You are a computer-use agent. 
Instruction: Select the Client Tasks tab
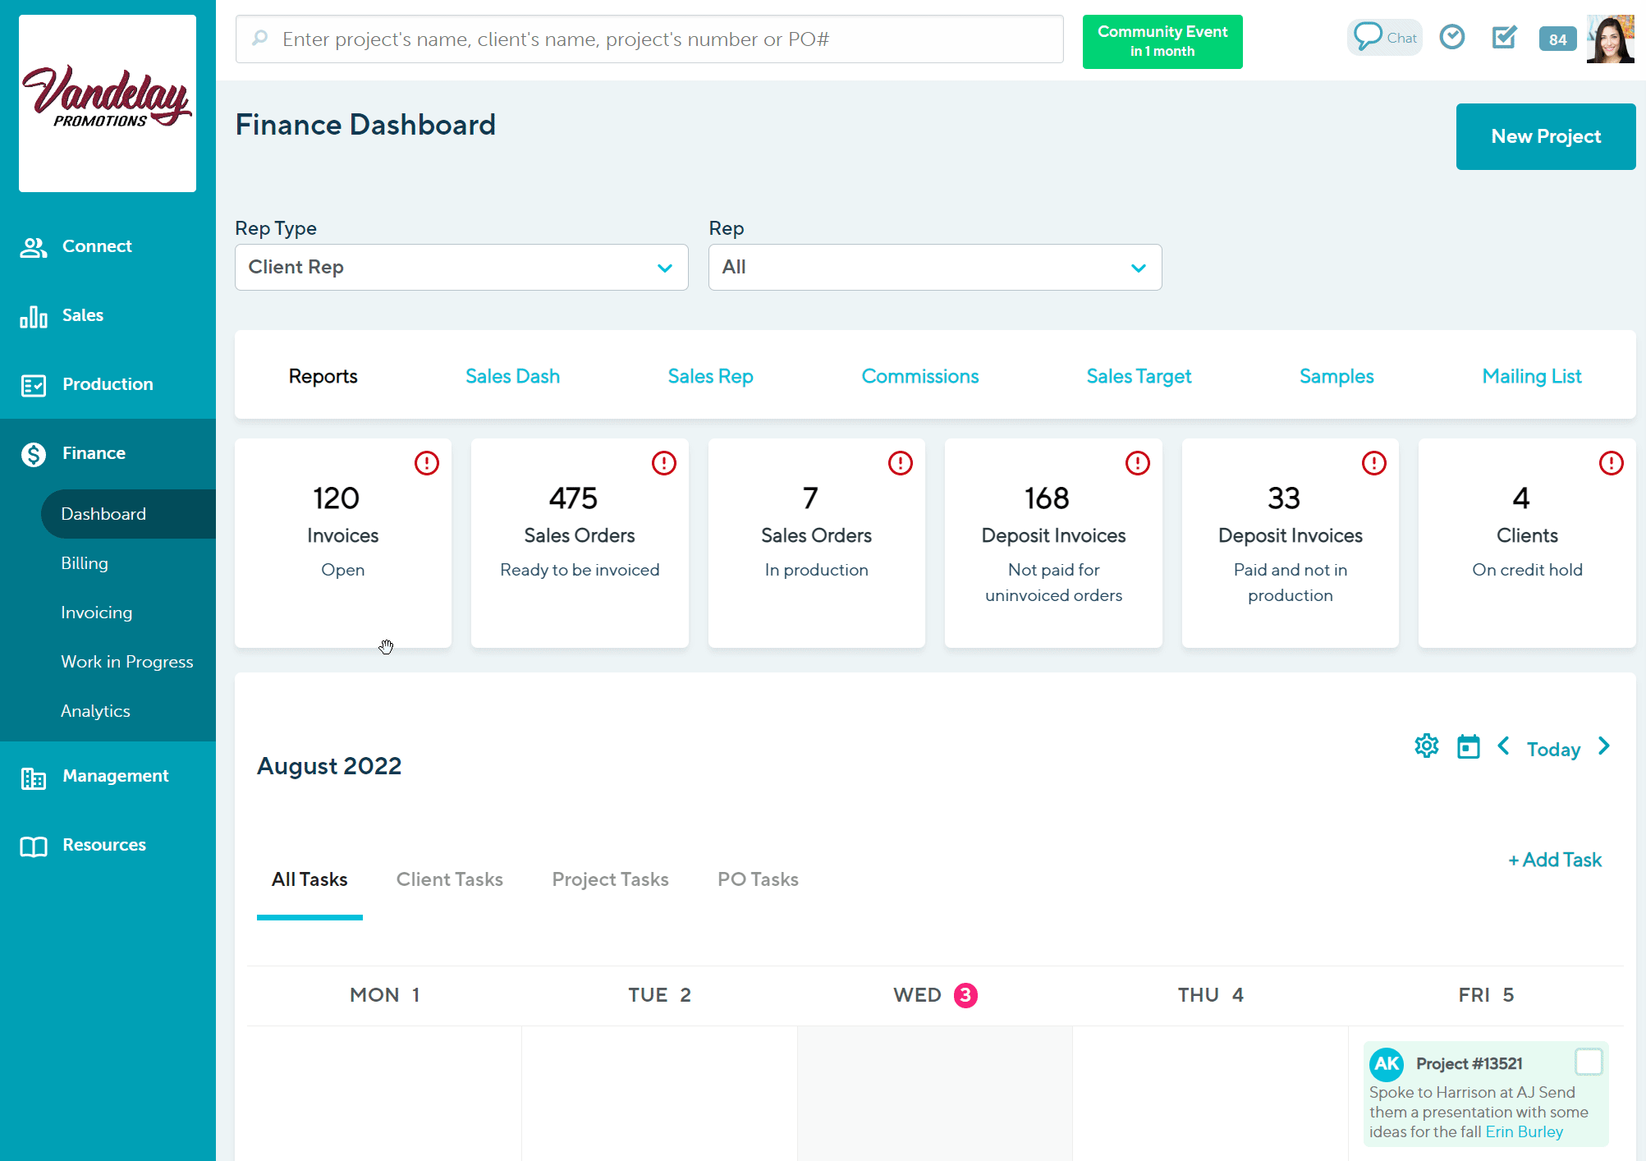[x=449, y=879]
